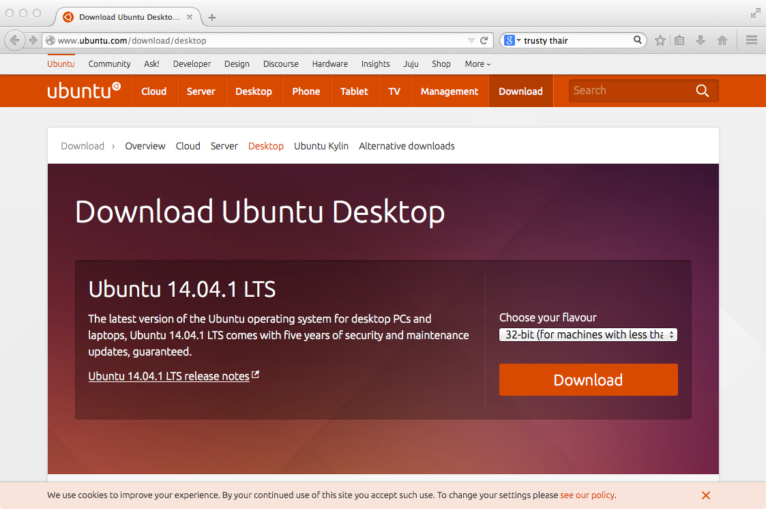Click the browser search magnifier icon
The height and width of the screenshot is (509, 766).
click(x=638, y=40)
